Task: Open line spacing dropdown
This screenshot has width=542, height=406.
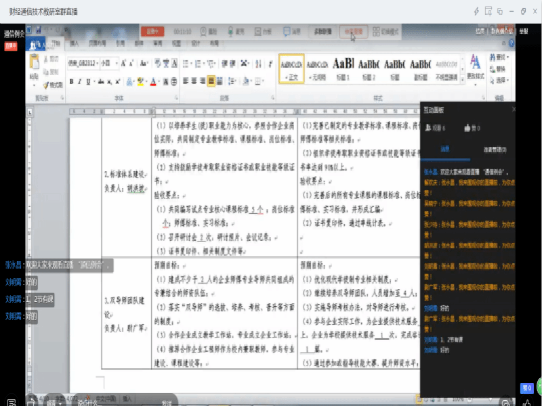Action: [232, 81]
